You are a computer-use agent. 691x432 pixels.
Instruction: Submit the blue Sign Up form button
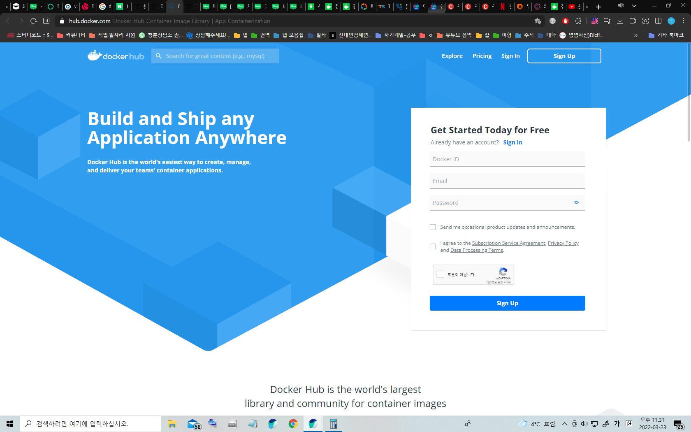pos(507,303)
